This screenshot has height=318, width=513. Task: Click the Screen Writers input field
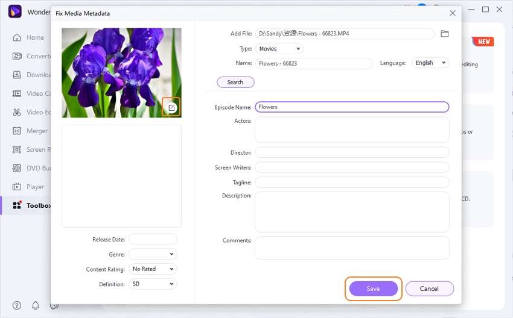(x=352, y=167)
